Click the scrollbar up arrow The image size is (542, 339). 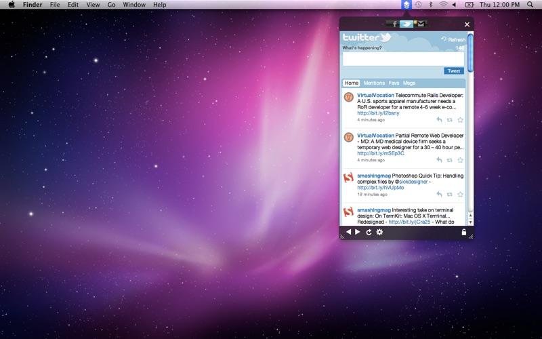[x=470, y=216]
